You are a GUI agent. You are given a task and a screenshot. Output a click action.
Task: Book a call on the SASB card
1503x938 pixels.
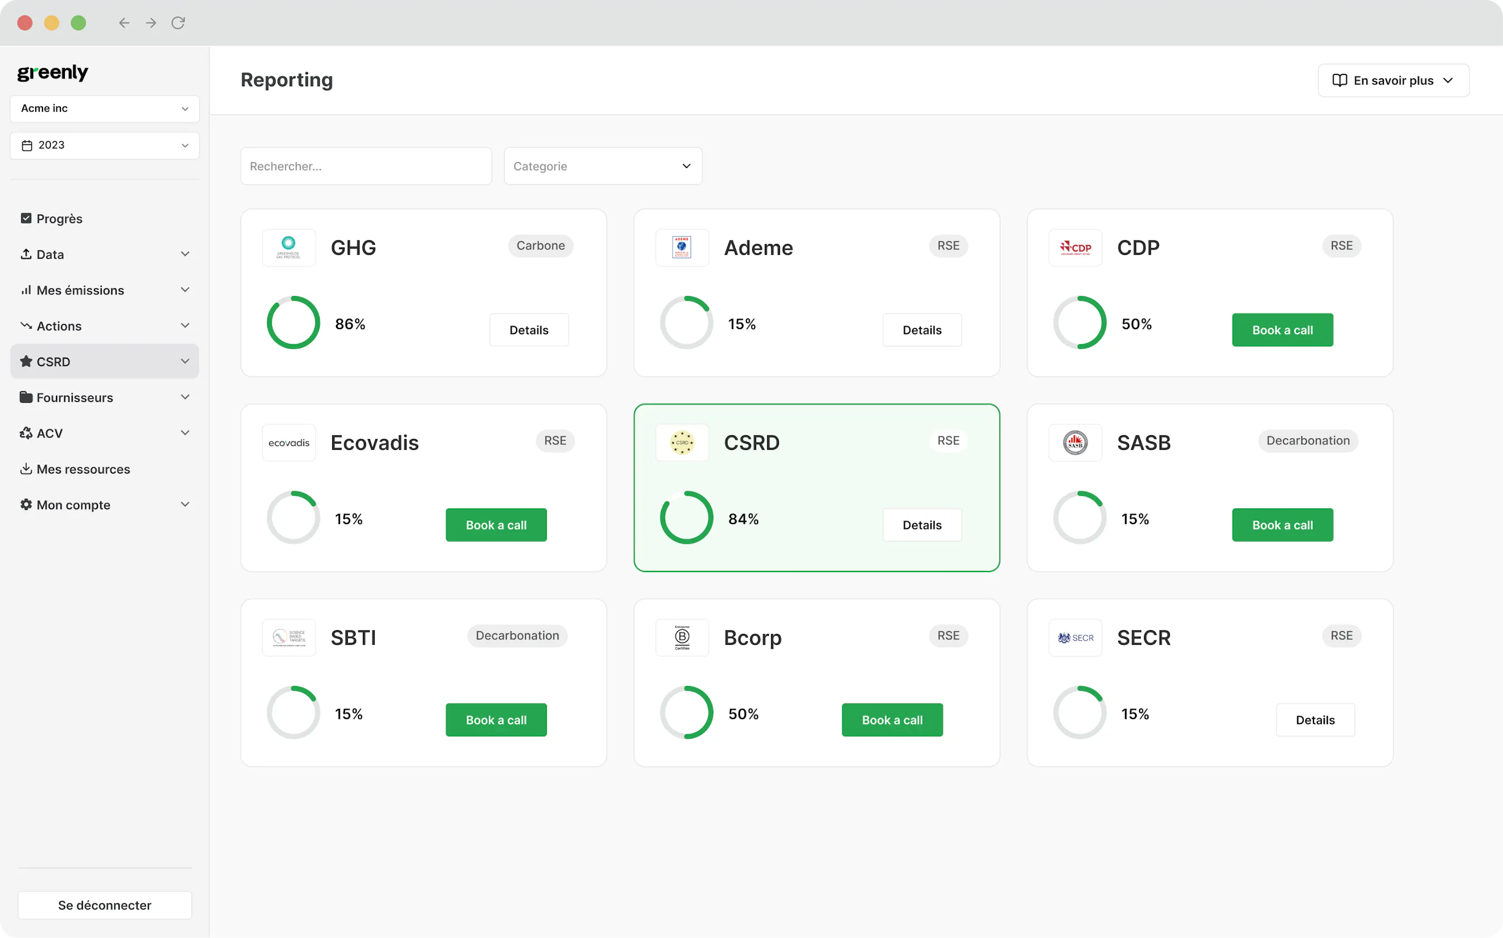1283,525
